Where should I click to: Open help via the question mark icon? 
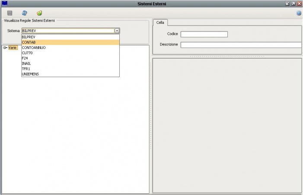299,13
